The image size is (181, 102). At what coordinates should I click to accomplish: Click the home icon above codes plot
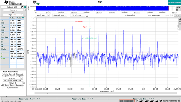click(x=177, y=10)
